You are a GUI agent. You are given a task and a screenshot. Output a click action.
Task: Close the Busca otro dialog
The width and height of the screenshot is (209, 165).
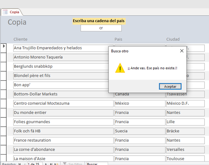[182, 51]
